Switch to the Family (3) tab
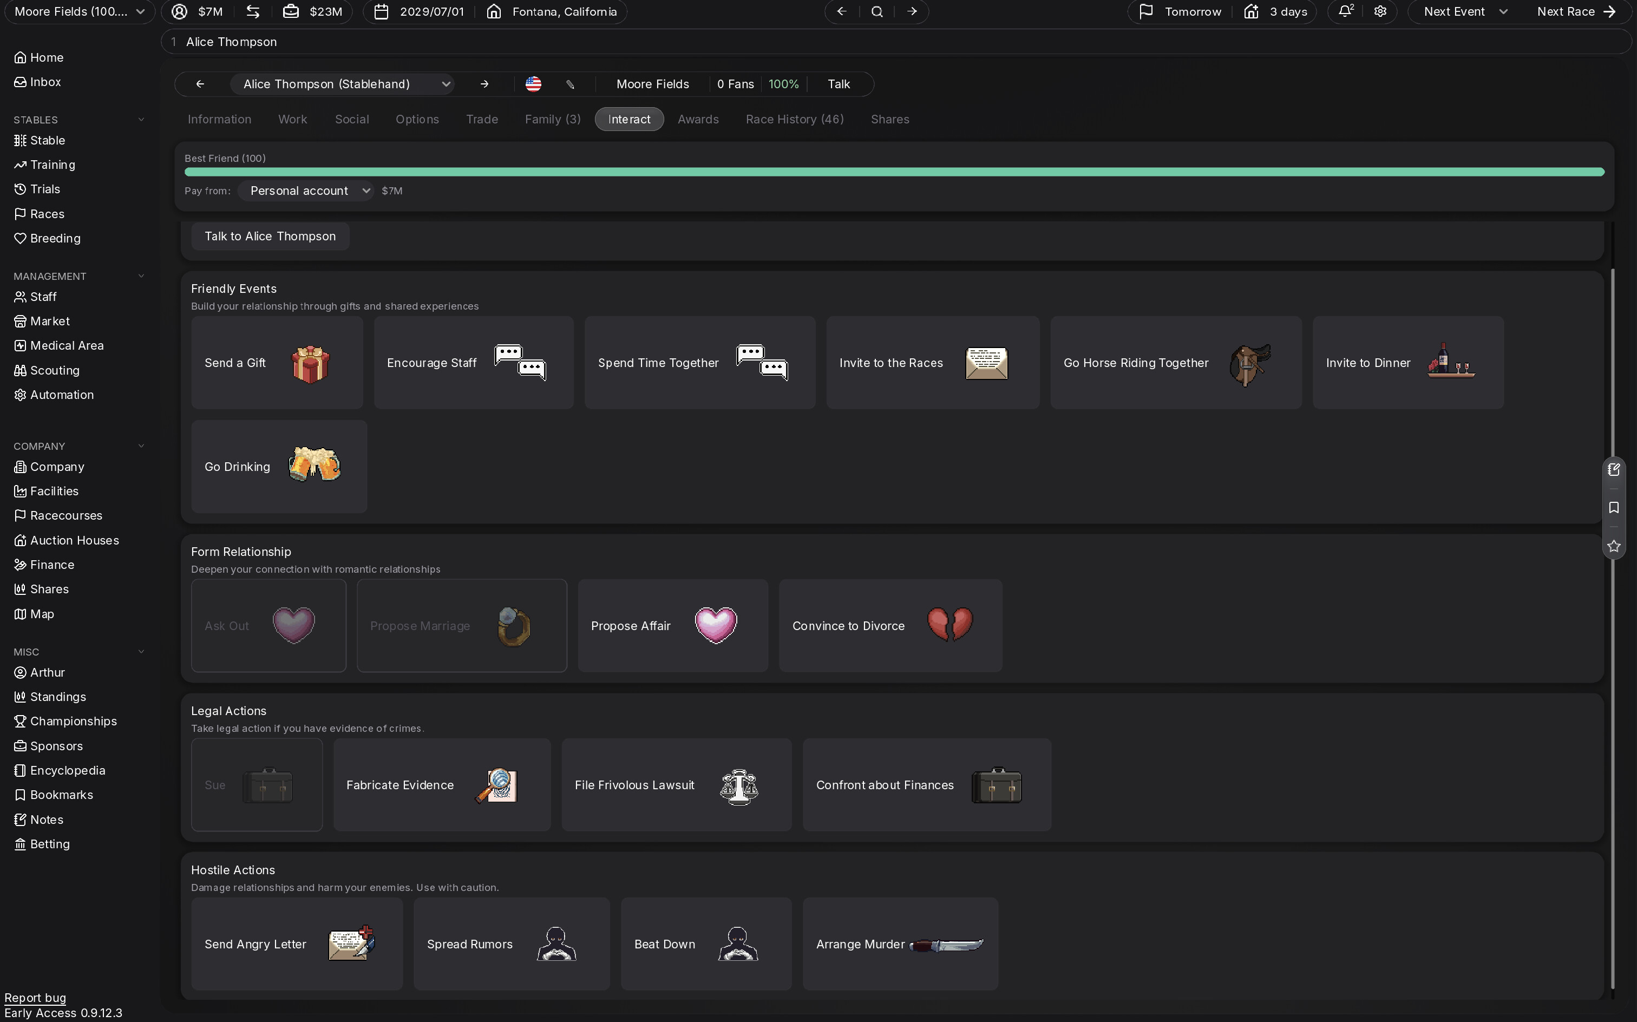1637x1022 pixels. 552,119
